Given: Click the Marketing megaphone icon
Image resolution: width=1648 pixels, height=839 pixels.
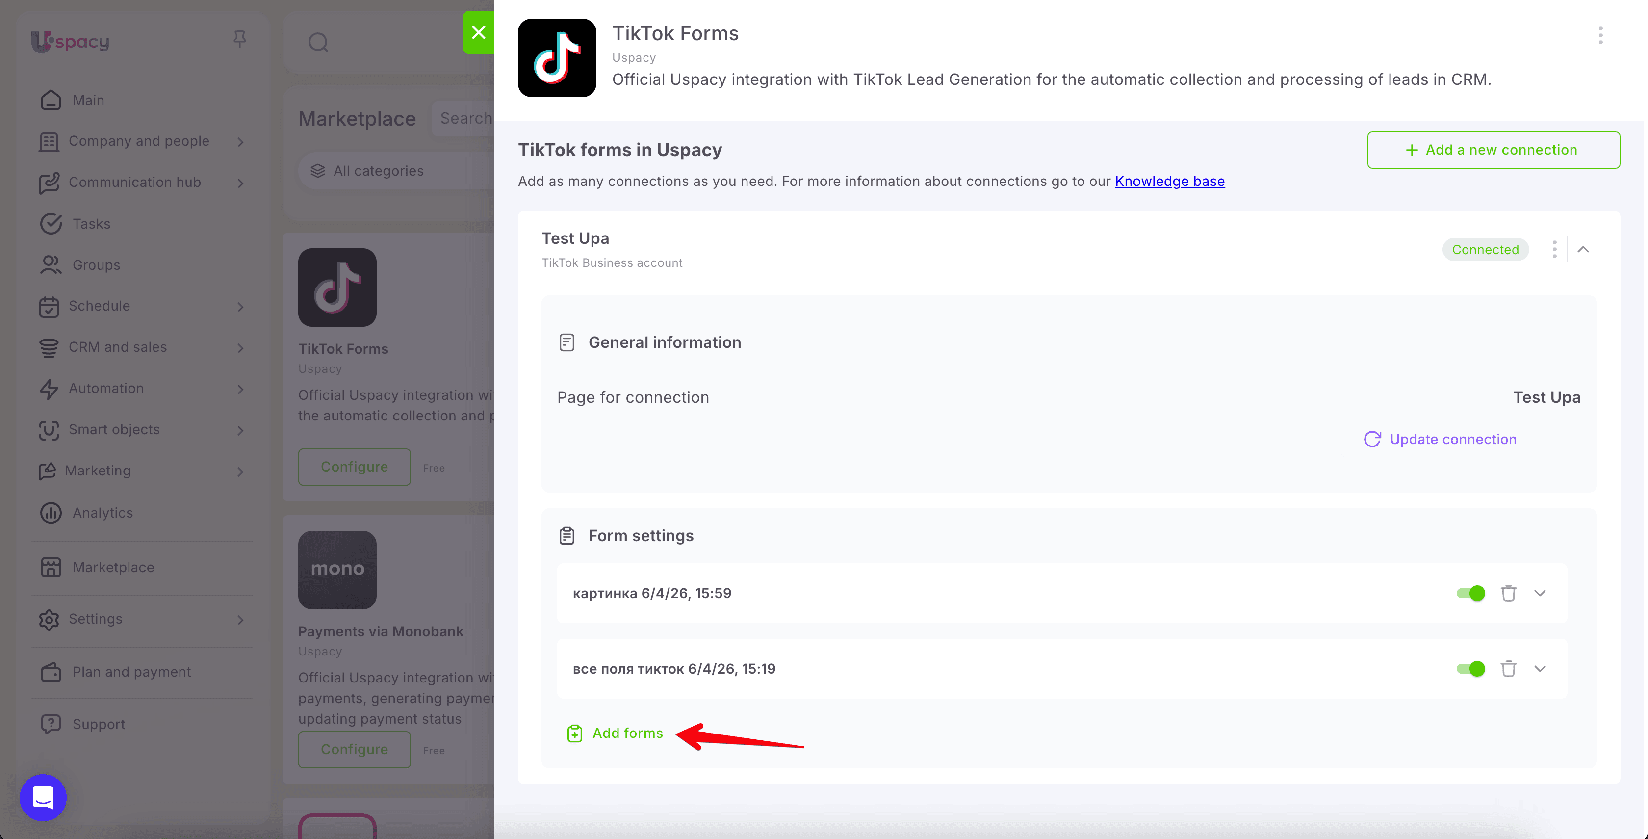Looking at the screenshot, I should pyautogui.click(x=48, y=471).
